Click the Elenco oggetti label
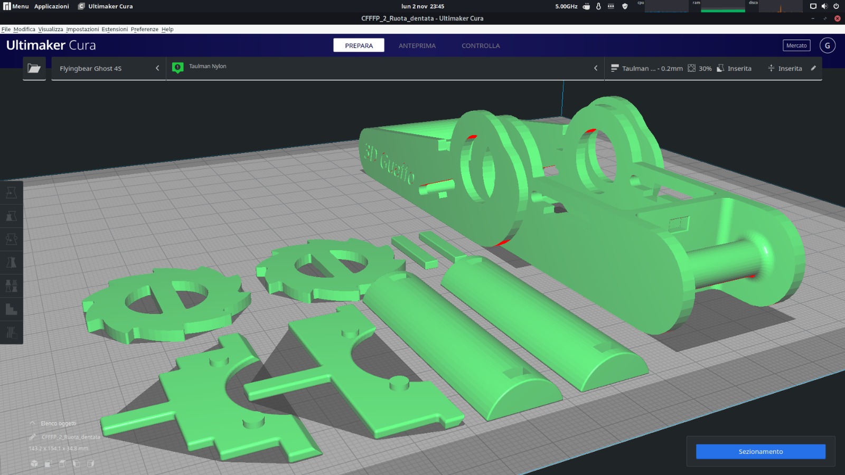 (x=59, y=423)
